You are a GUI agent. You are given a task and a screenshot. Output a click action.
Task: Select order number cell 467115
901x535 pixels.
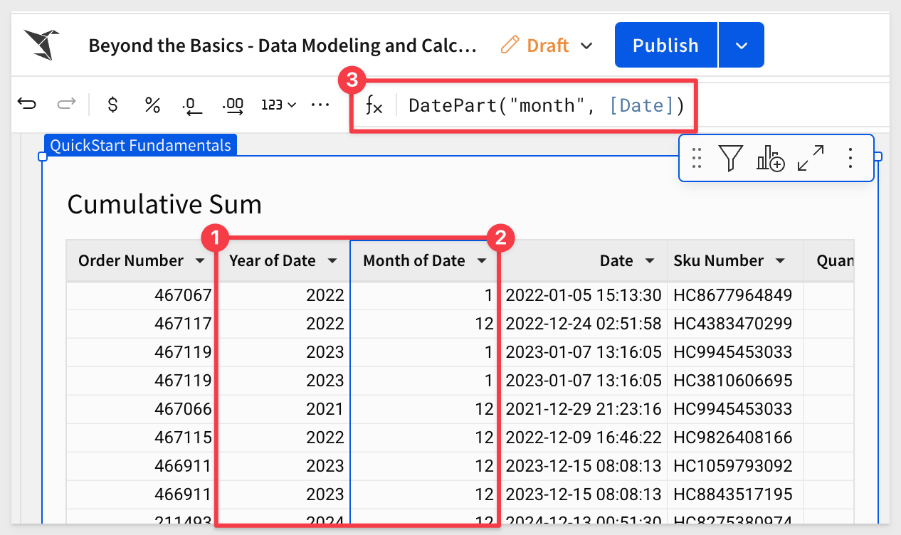(x=142, y=438)
